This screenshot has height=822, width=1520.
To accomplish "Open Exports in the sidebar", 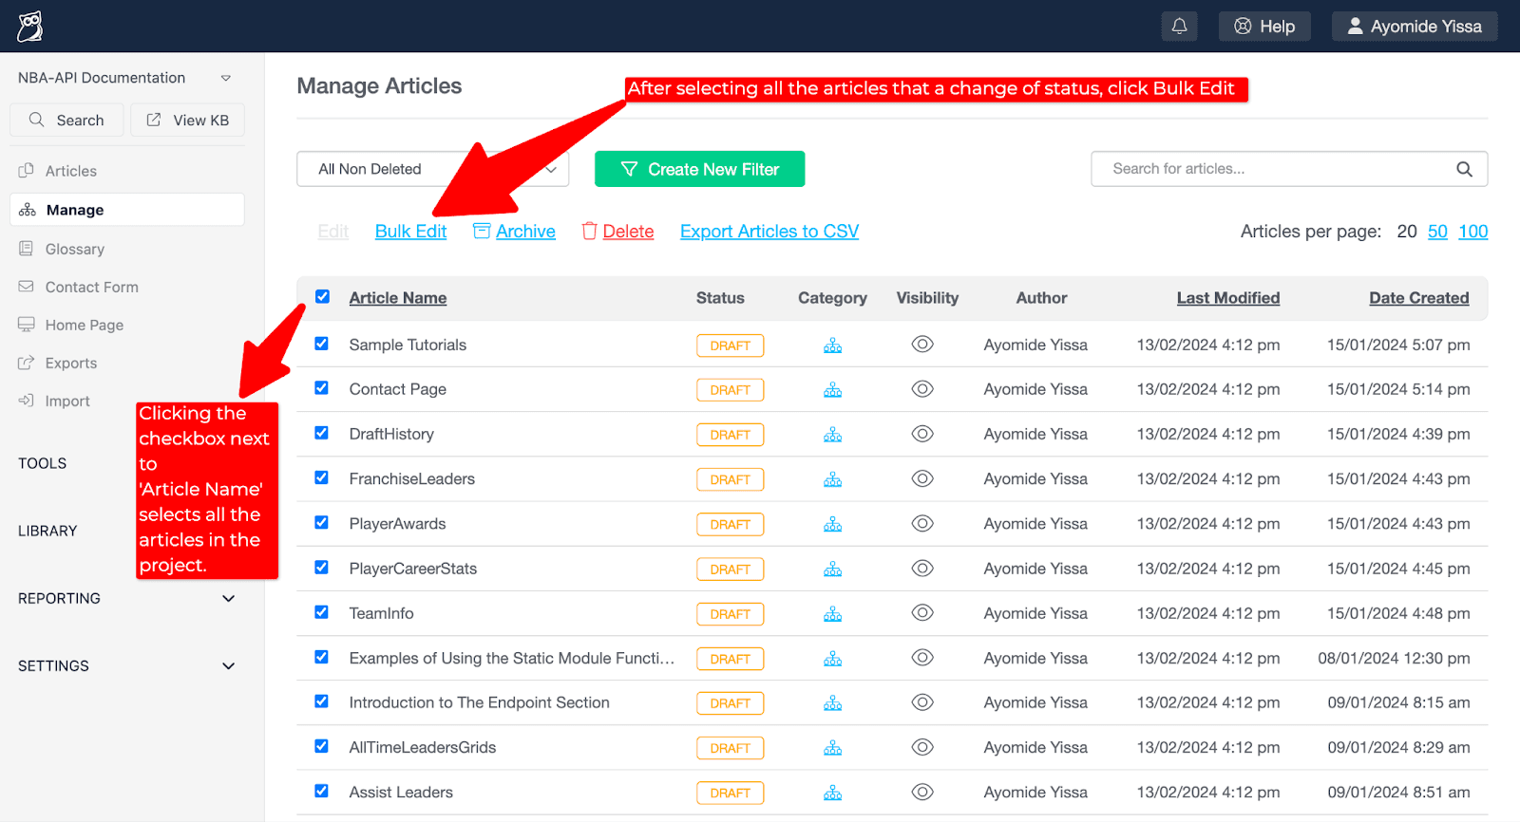I will coord(71,363).
